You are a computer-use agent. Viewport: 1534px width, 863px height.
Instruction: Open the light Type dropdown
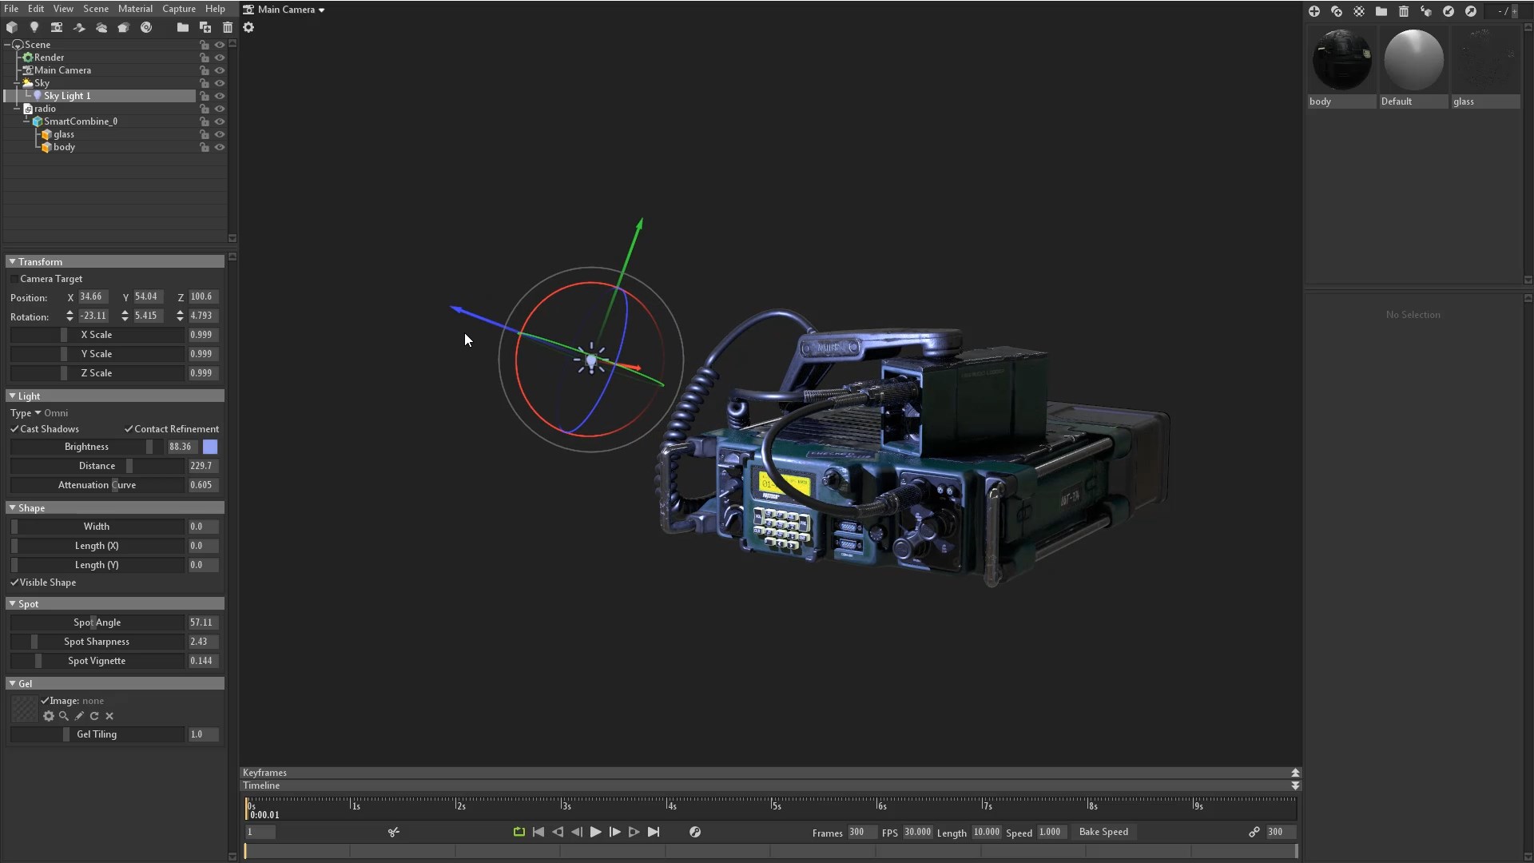point(38,413)
